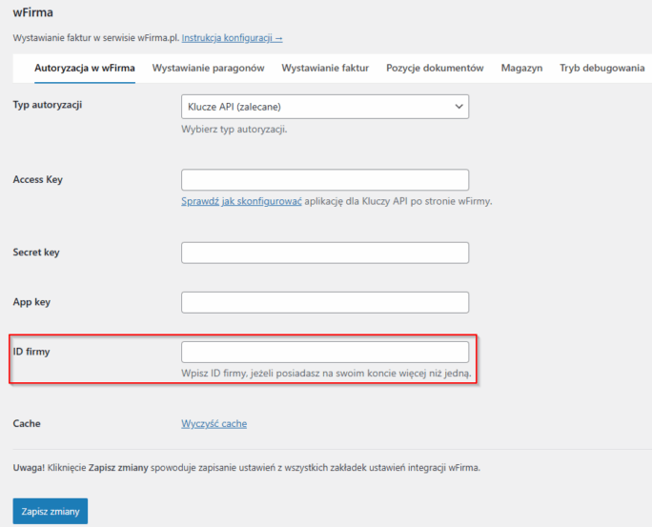This screenshot has width=652, height=527.
Task: Click the Typ autoryzacji label
Action: [x=48, y=105]
